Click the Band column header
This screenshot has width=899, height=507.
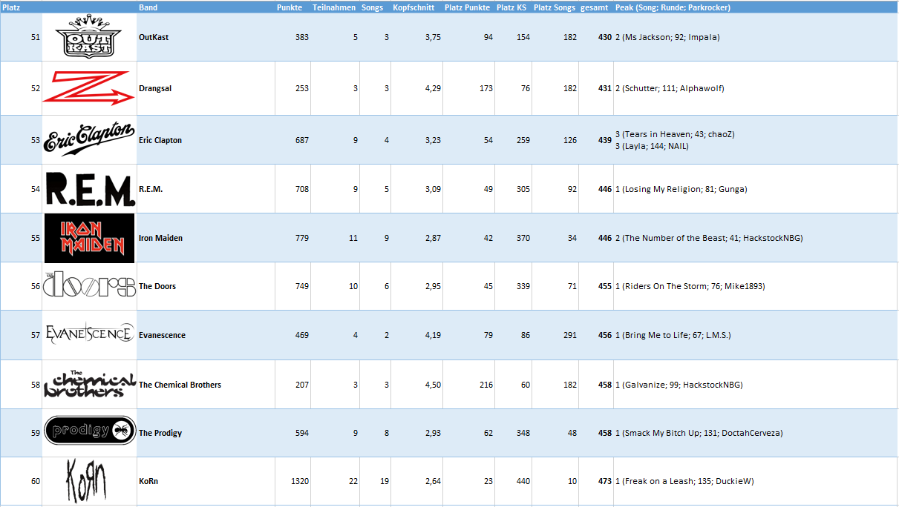pos(148,7)
